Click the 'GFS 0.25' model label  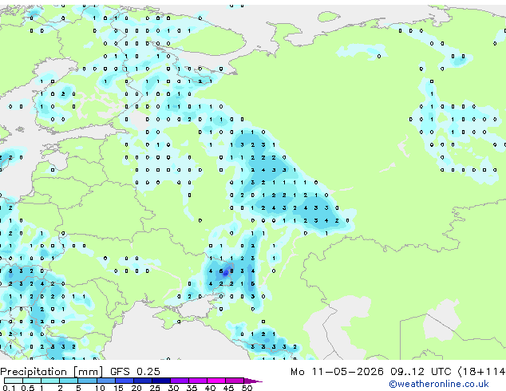click(x=135, y=372)
